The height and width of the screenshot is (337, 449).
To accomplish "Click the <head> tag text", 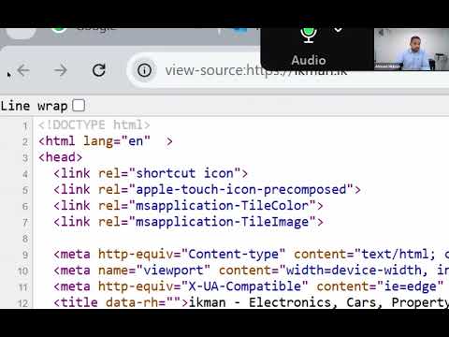I will pos(61,157).
